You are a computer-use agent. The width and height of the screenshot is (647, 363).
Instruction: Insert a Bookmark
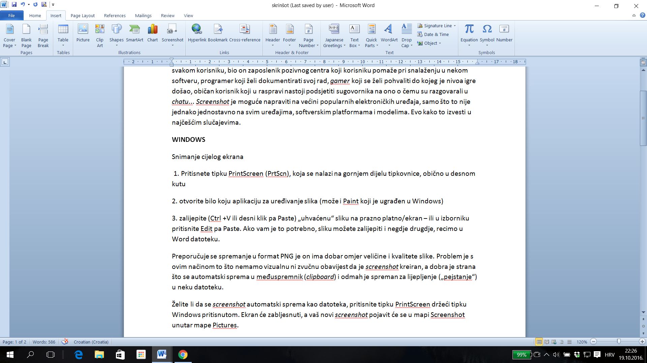point(217,33)
